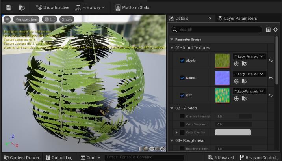This screenshot has width=282, height=161.
Task: Select sphere preview shape
Action: [x=147, y=148]
